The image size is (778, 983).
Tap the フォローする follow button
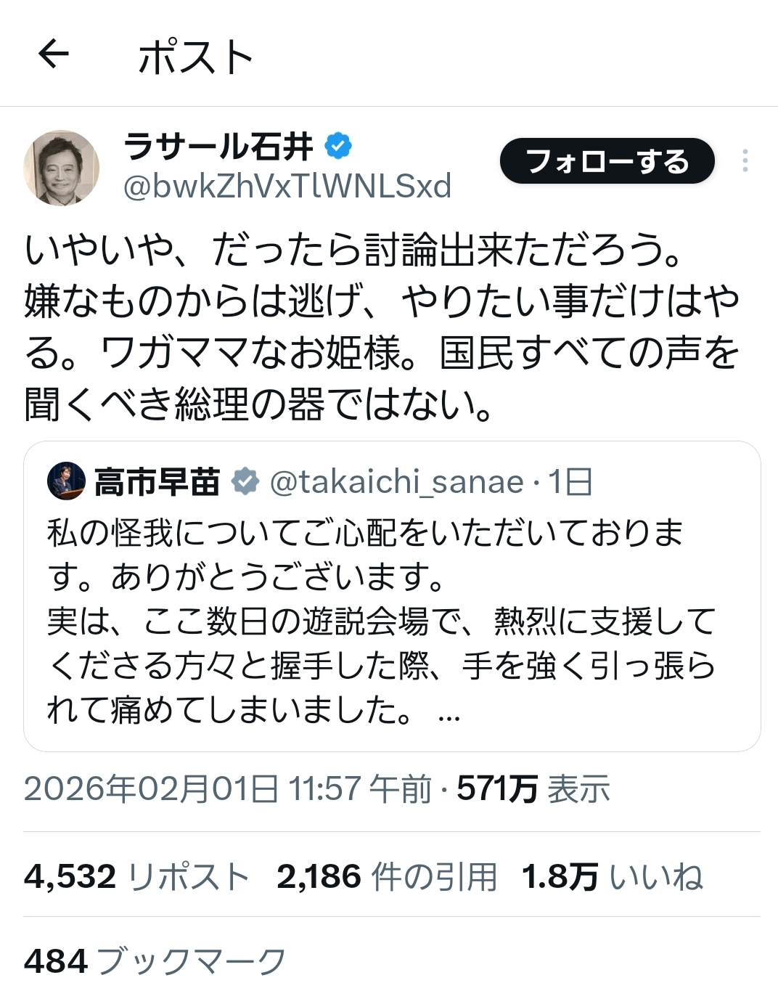[607, 161]
